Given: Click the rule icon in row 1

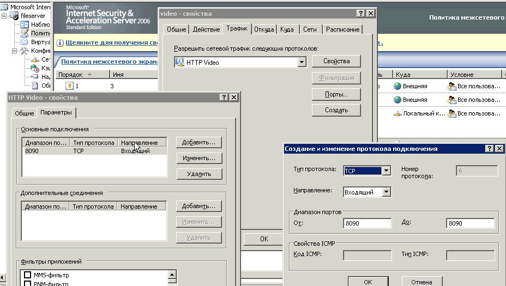Looking at the screenshot, I should [69, 86].
